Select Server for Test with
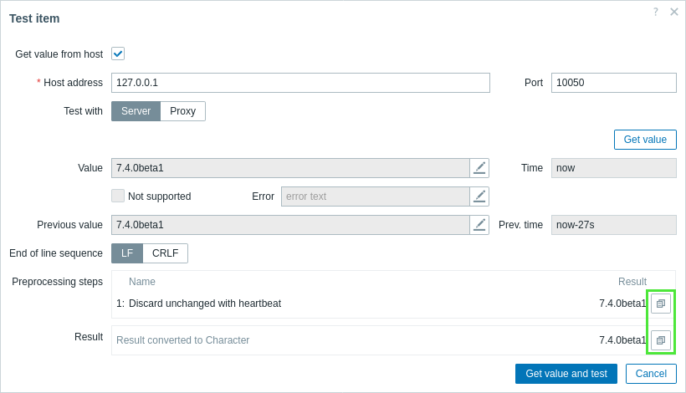The height and width of the screenshot is (393, 686). (136, 111)
